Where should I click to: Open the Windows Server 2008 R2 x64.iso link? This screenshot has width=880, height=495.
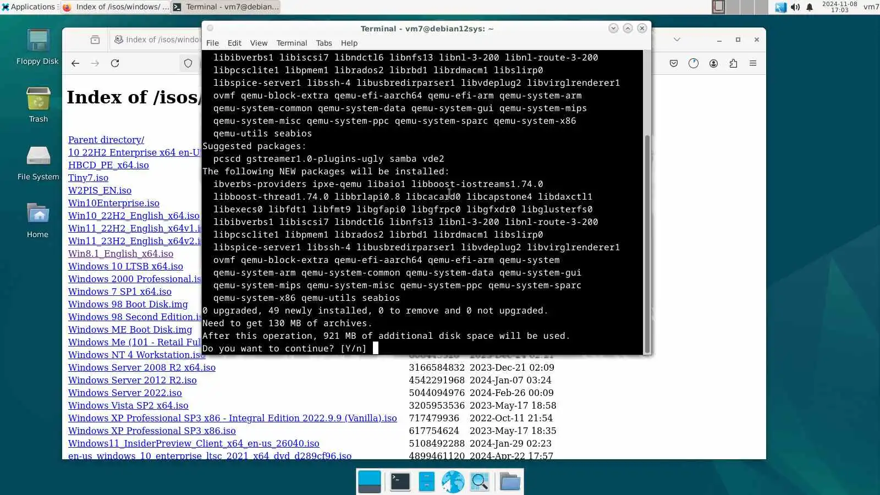tap(142, 367)
